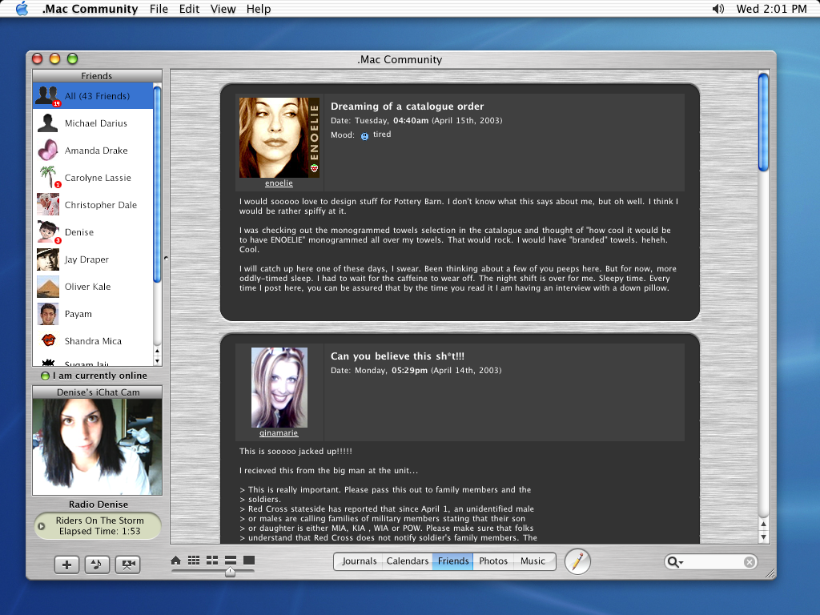
Task: Open the .Mac Community application menu
Action: [x=90, y=9]
